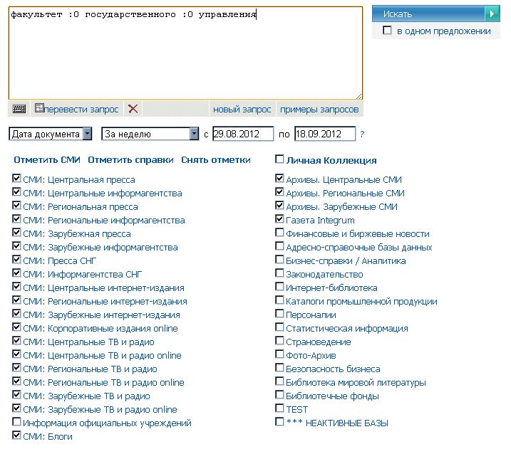
Task: Uncheck СМИ: Зарубежная пресса
Action: click(x=16, y=232)
